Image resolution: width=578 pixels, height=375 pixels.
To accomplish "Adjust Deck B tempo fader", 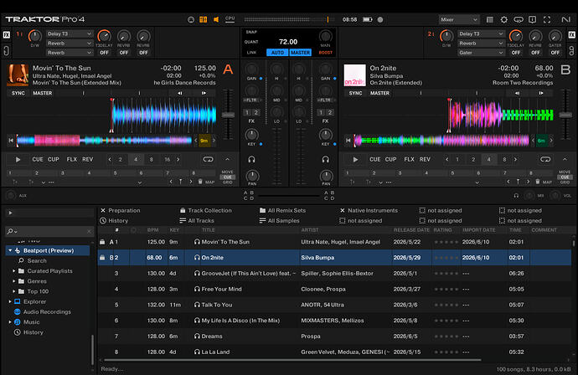I will [565, 115].
